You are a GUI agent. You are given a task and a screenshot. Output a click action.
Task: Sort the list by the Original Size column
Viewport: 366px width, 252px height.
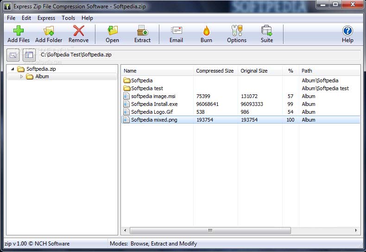point(254,71)
